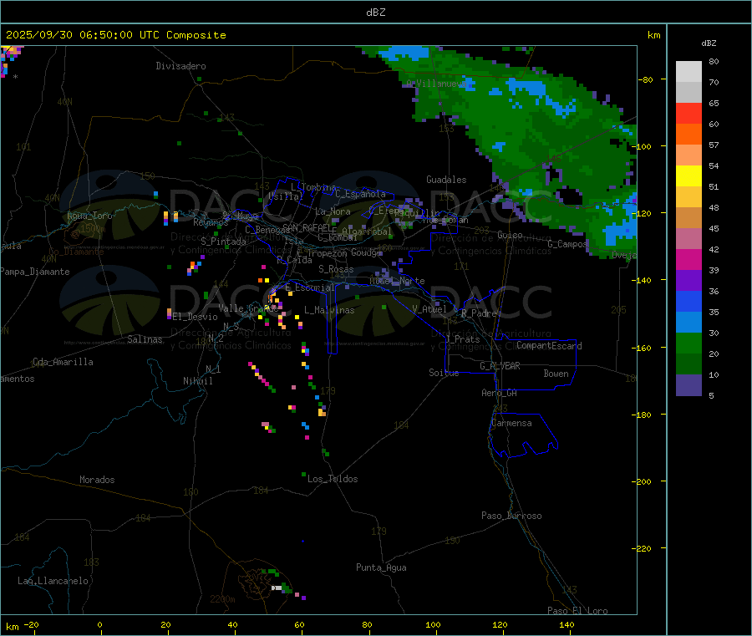752x636 pixels.
Task: Click the 'El_Desvio' map label
Action: click(195, 317)
